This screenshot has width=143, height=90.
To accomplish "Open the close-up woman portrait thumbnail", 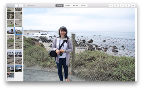I will (11, 30).
